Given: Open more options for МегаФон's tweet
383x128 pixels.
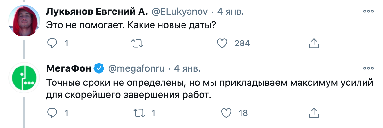Looking at the screenshot, I should pos(368,68).
